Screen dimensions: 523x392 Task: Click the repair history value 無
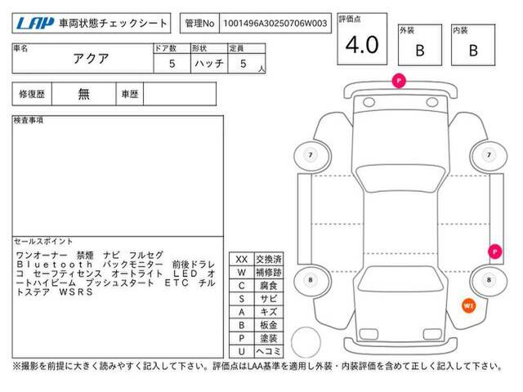pos(83,94)
